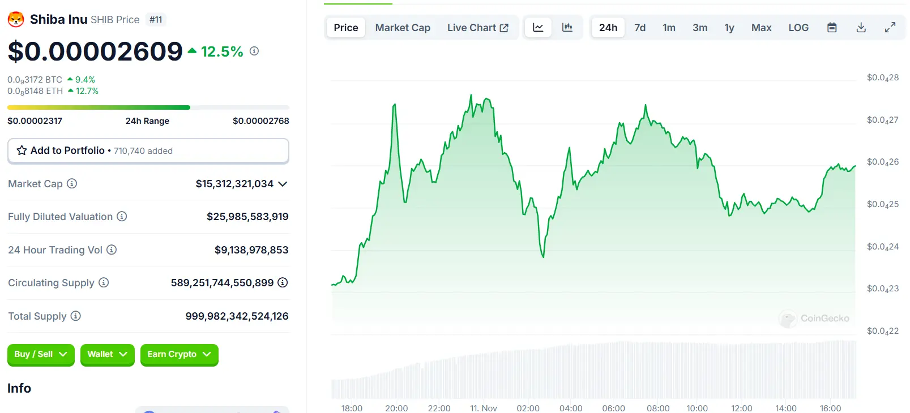
Task: Open the Wallet dropdown
Action: tap(108, 355)
